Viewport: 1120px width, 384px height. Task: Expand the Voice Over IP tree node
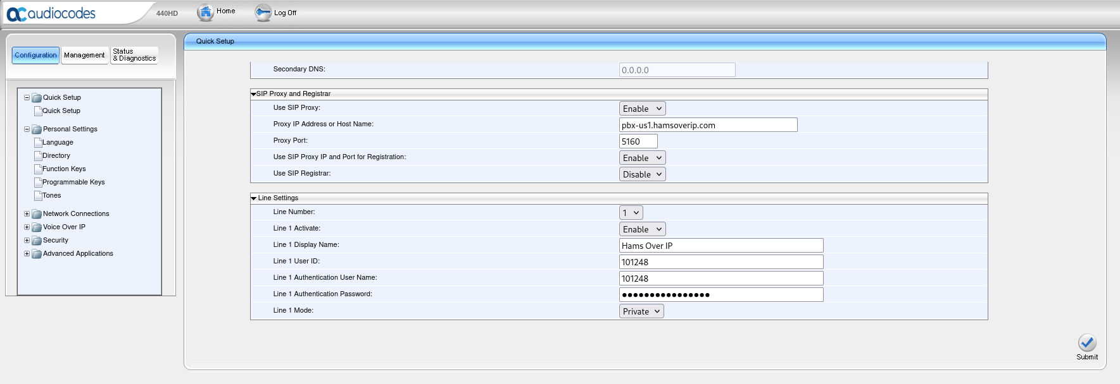click(27, 227)
